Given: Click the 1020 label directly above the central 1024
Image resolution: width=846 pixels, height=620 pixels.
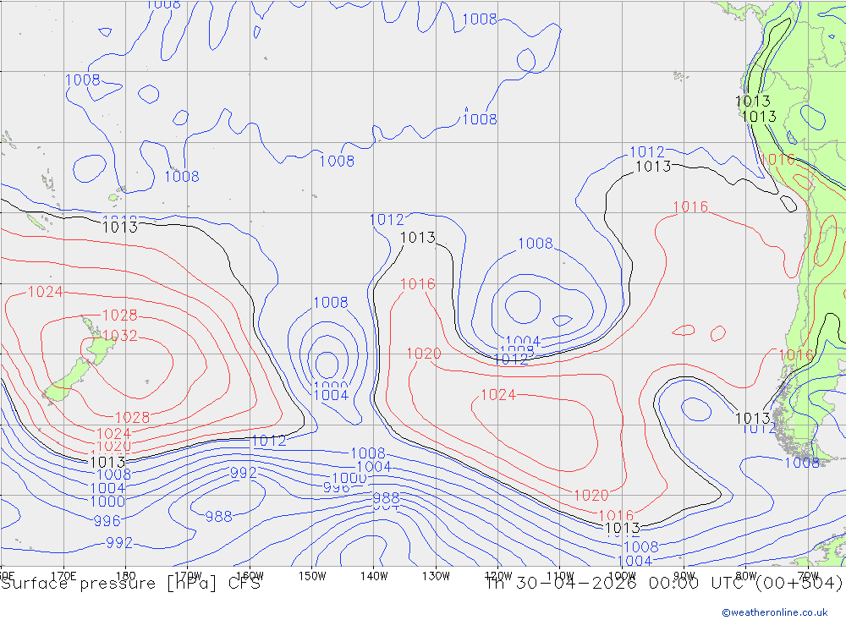Looking at the screenshot, I should pos(424,354).
